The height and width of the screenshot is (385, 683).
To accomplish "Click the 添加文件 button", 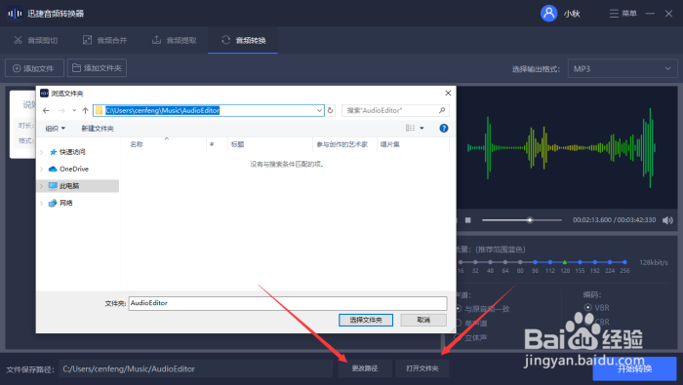I will [34, 68].
